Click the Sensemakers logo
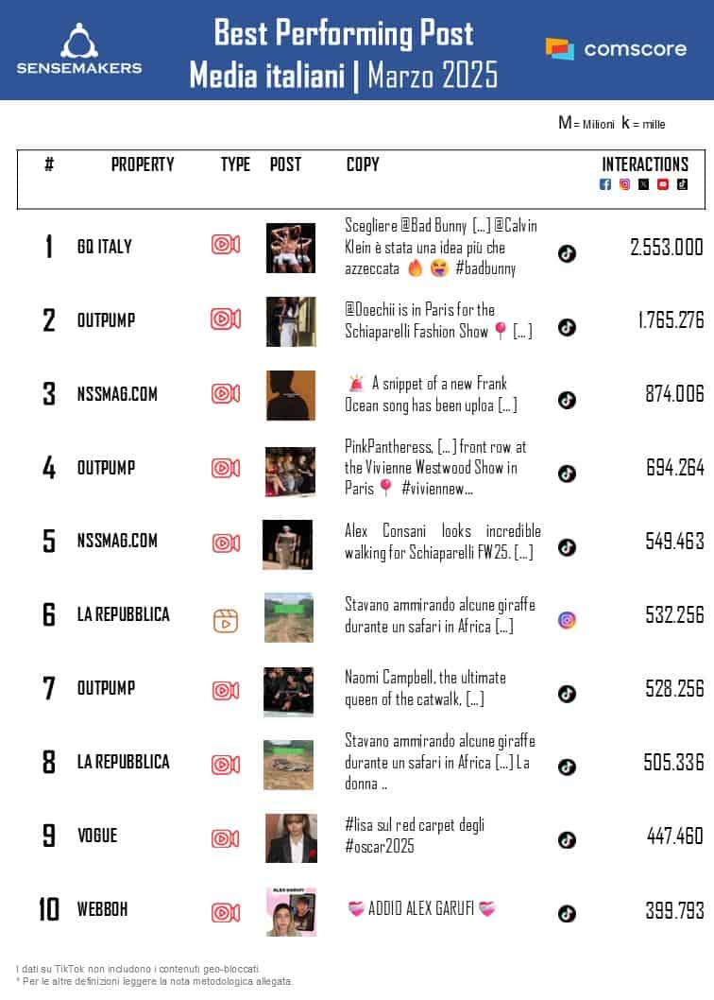Screen dimensions: 714x1000 tap(79, 49)
